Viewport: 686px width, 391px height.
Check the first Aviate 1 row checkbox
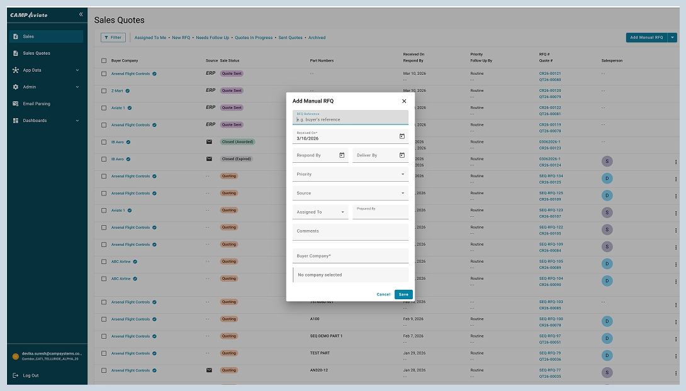pyautogui.click(x=104, y=108)
